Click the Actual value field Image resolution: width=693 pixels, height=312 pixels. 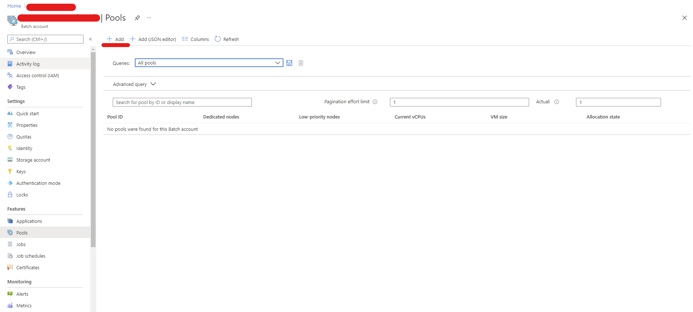click(618, 102)
